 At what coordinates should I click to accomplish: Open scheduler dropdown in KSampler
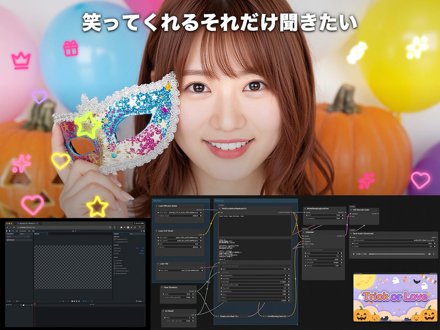323,263
